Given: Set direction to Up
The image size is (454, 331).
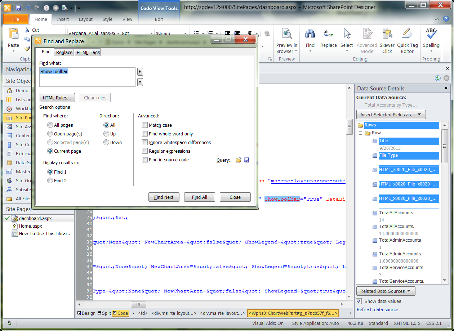Looking at the screenshot, I should [x=106, y=134].
